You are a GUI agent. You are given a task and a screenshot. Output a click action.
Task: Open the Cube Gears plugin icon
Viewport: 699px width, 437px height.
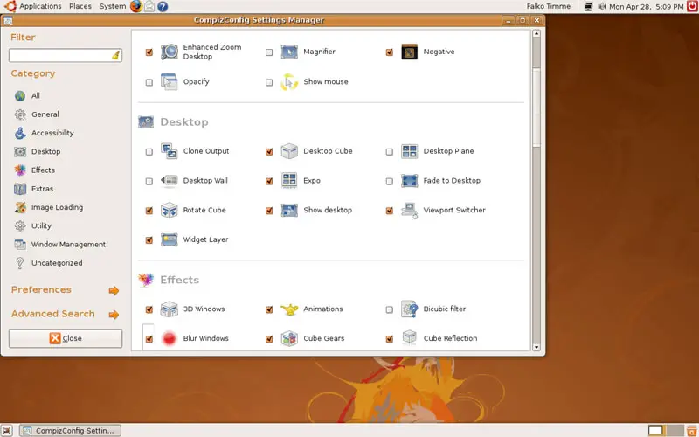(289, 338)
